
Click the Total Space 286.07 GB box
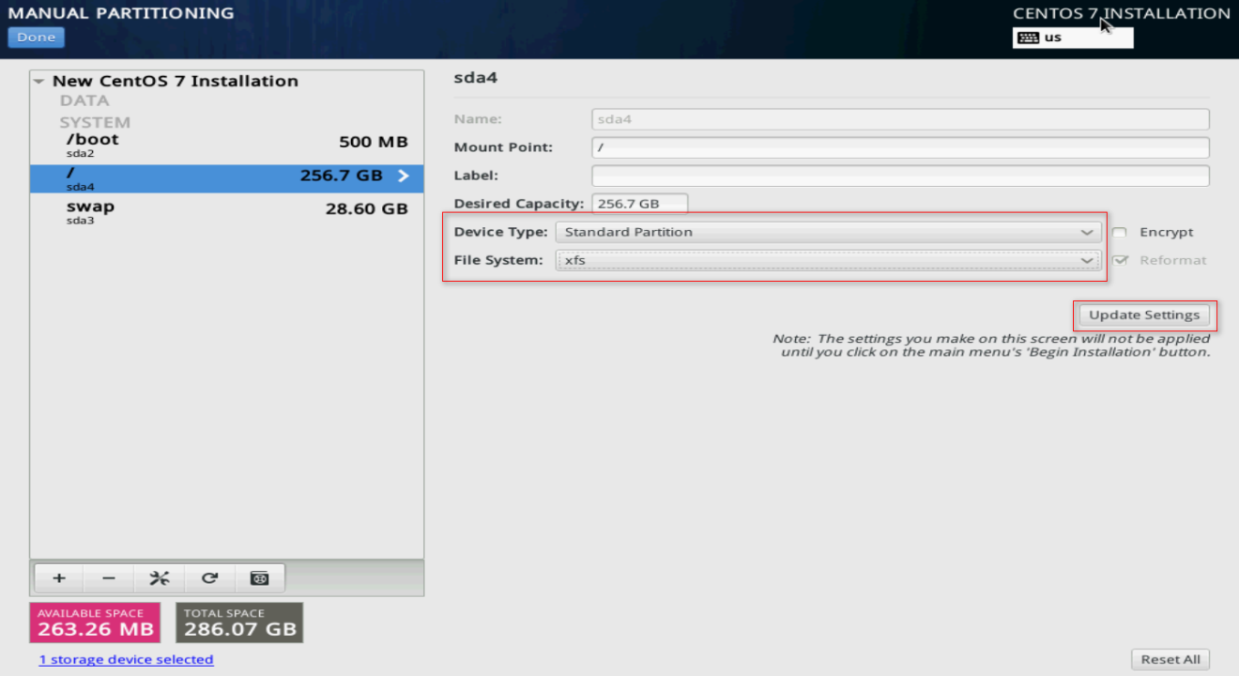pyautogui.click(x=239, y=622)
